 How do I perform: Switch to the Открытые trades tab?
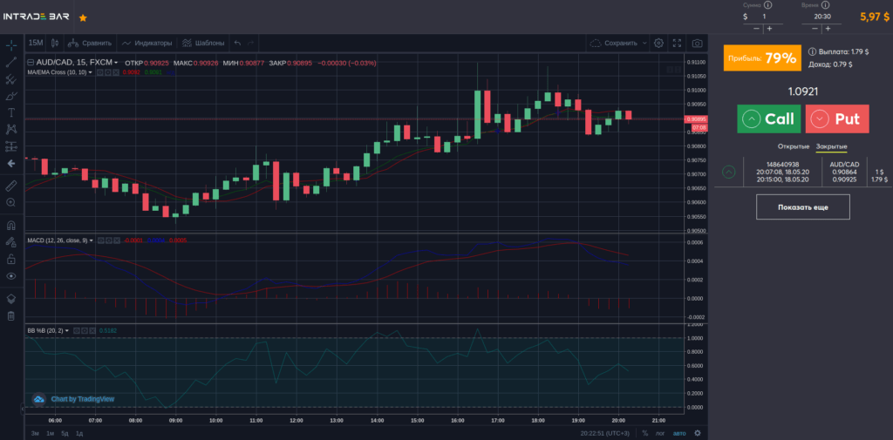(793, 146)
